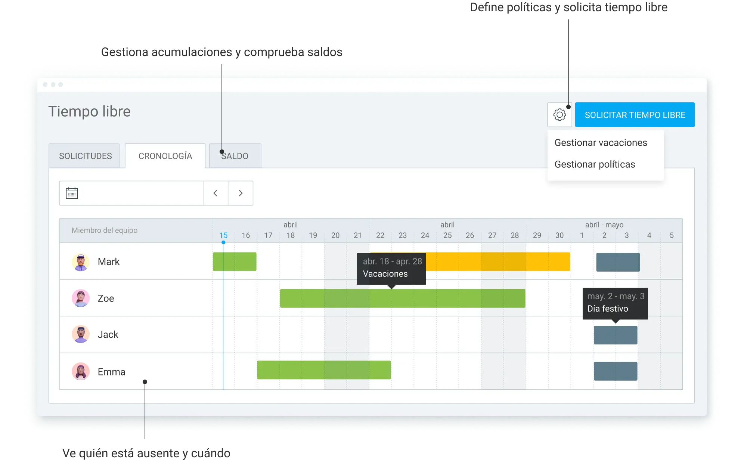Image resolution: width=744 pixels, height=461 pixels.
Task: Open the SALDO tab
Action: click(235, 156)
